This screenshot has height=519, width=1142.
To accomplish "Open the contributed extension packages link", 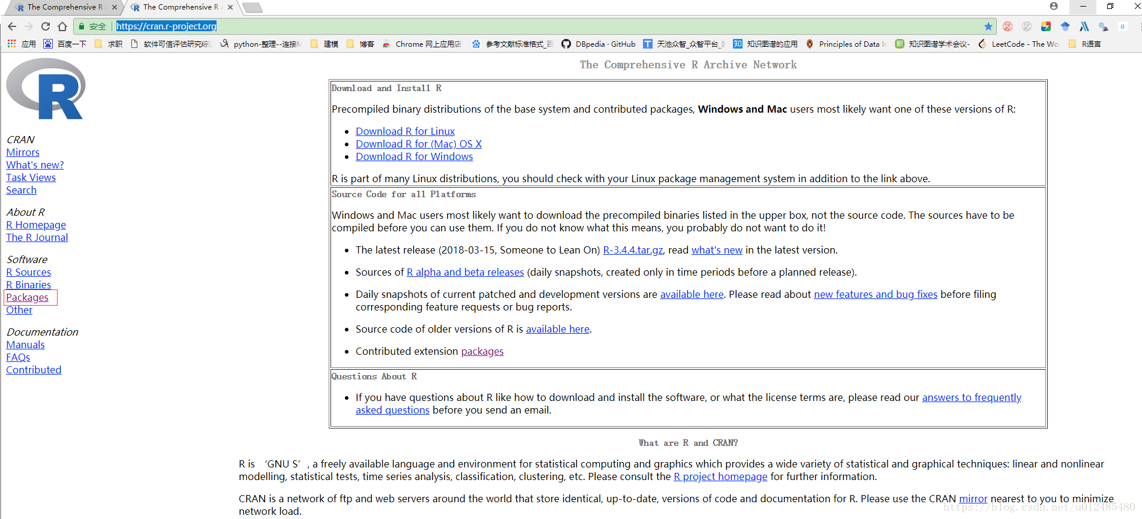I will [482, 351].
